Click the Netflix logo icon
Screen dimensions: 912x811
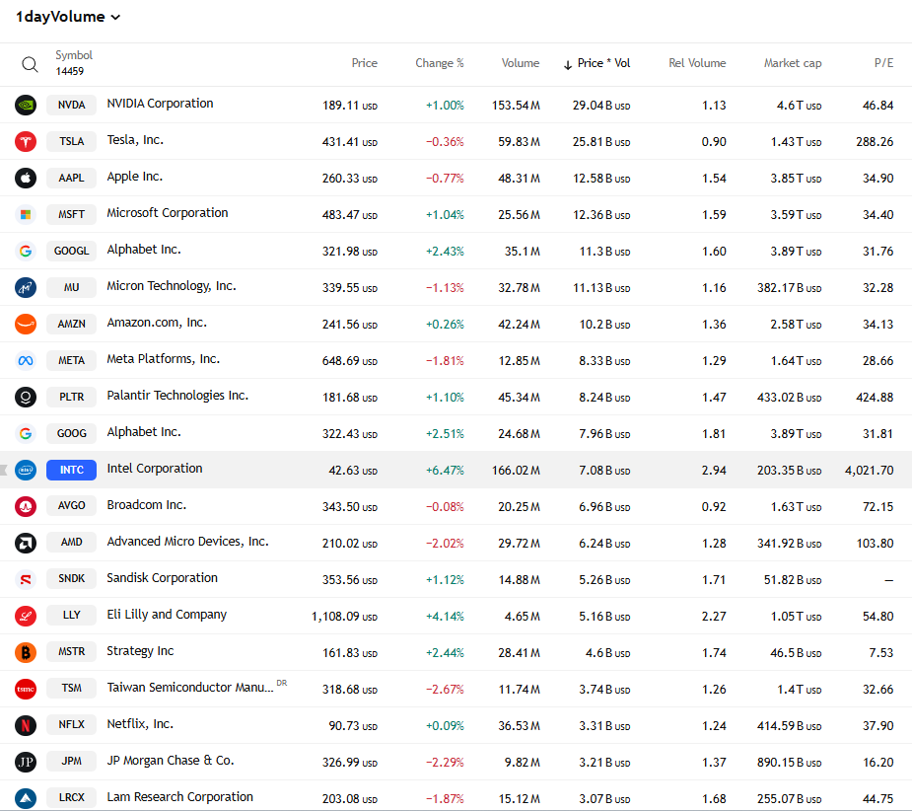click(26, 725)
